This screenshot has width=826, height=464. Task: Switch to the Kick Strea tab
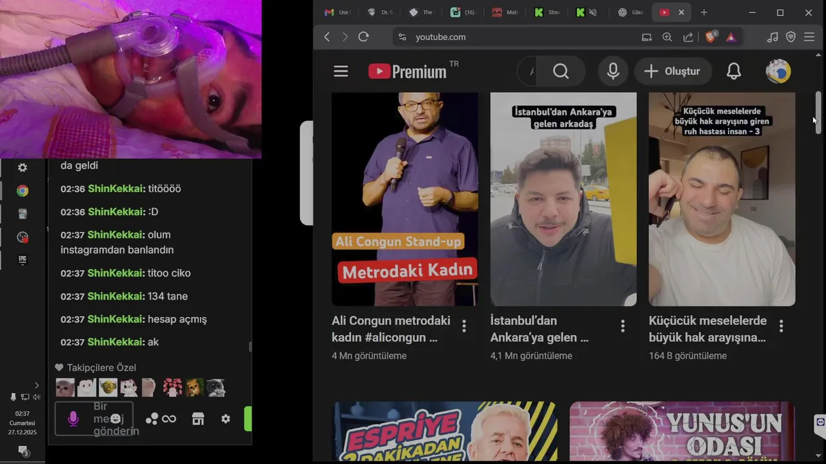pyautogui.click(x=546, y=12)
